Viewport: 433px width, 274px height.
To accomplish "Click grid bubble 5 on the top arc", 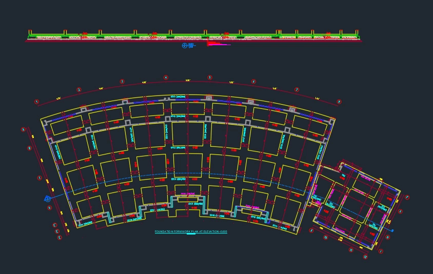I will (210, 78).
